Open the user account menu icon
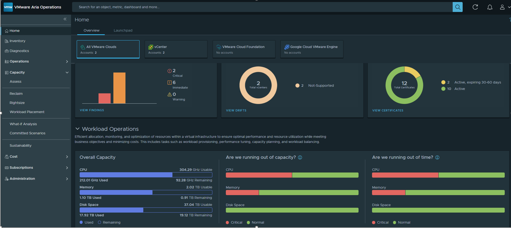This screenshot has height=228, width=511. click(x=502, y=7)
